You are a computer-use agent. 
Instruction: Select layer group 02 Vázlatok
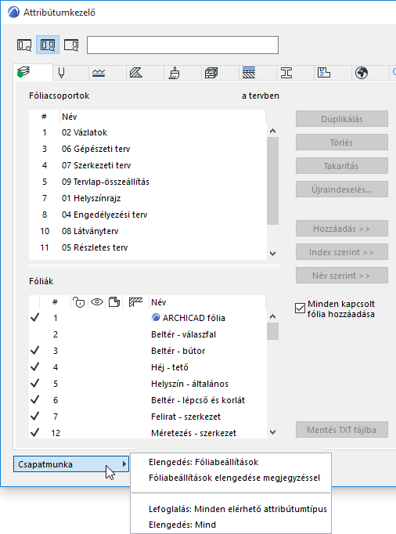tap(147, 132)
